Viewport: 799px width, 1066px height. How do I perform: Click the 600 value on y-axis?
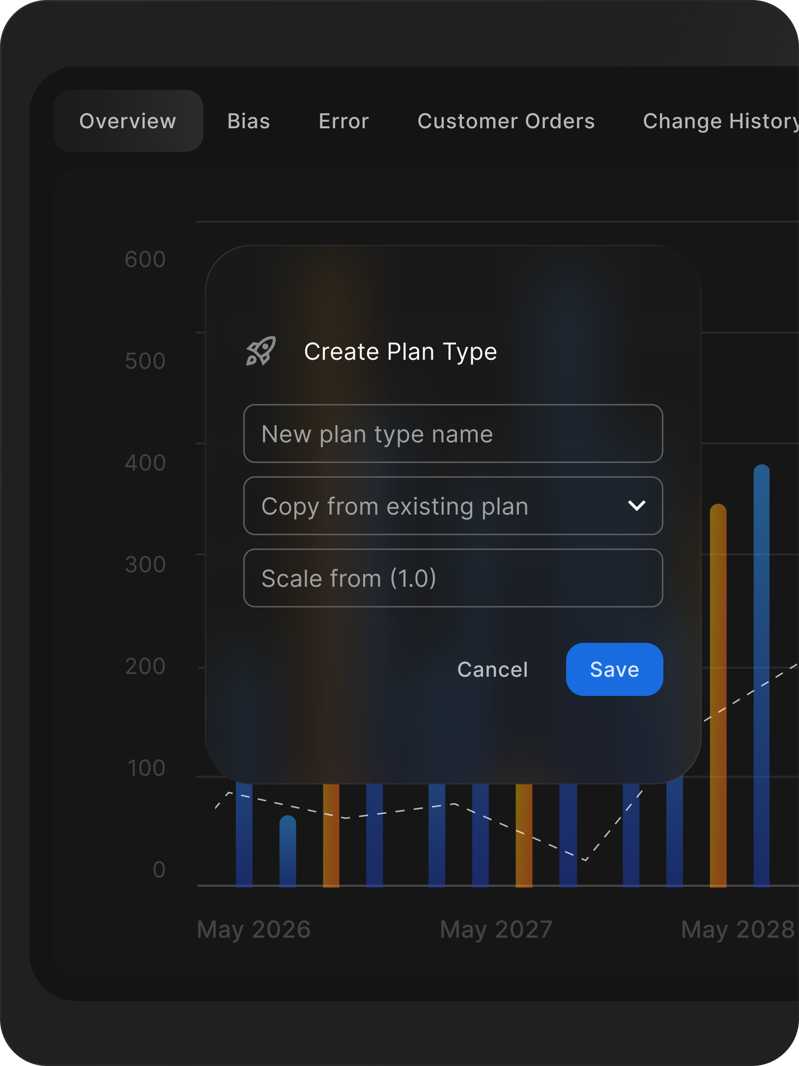pos(145,259)
